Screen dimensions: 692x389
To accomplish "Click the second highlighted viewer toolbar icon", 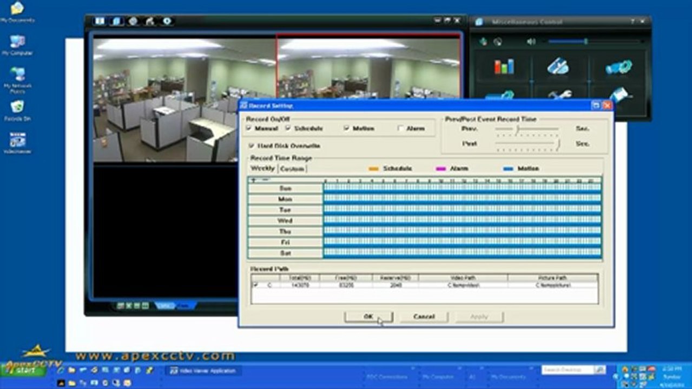I will (x=116, y=21).
